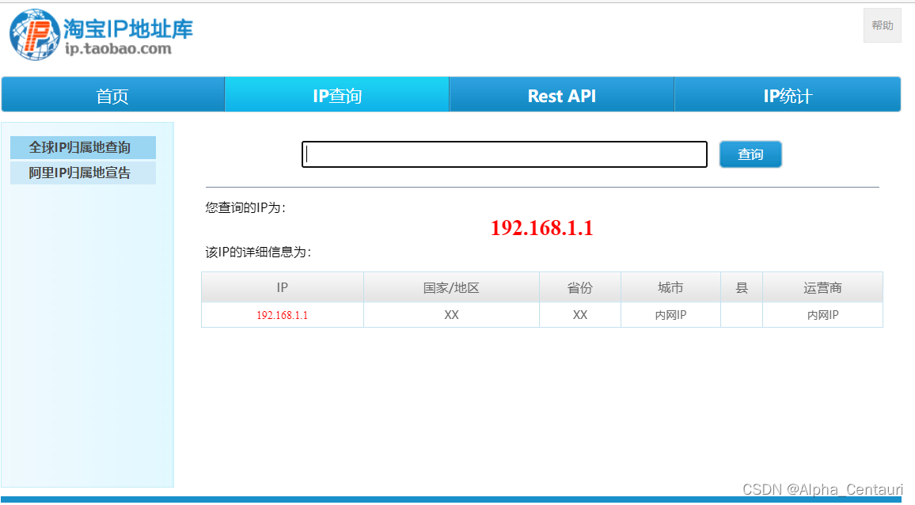Click the 城市 column header
The image size is (915, 505).
pos(670,287)
